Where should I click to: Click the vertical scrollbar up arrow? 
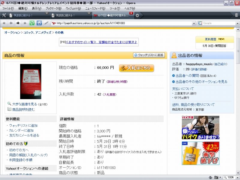tap(238, 29)
